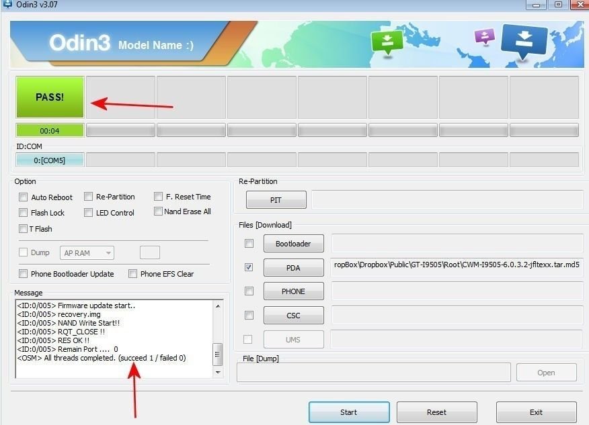The width and height of the screenshot is (589, 425).
Task: Click the Bootloader file button
Action: click(293, 244)
